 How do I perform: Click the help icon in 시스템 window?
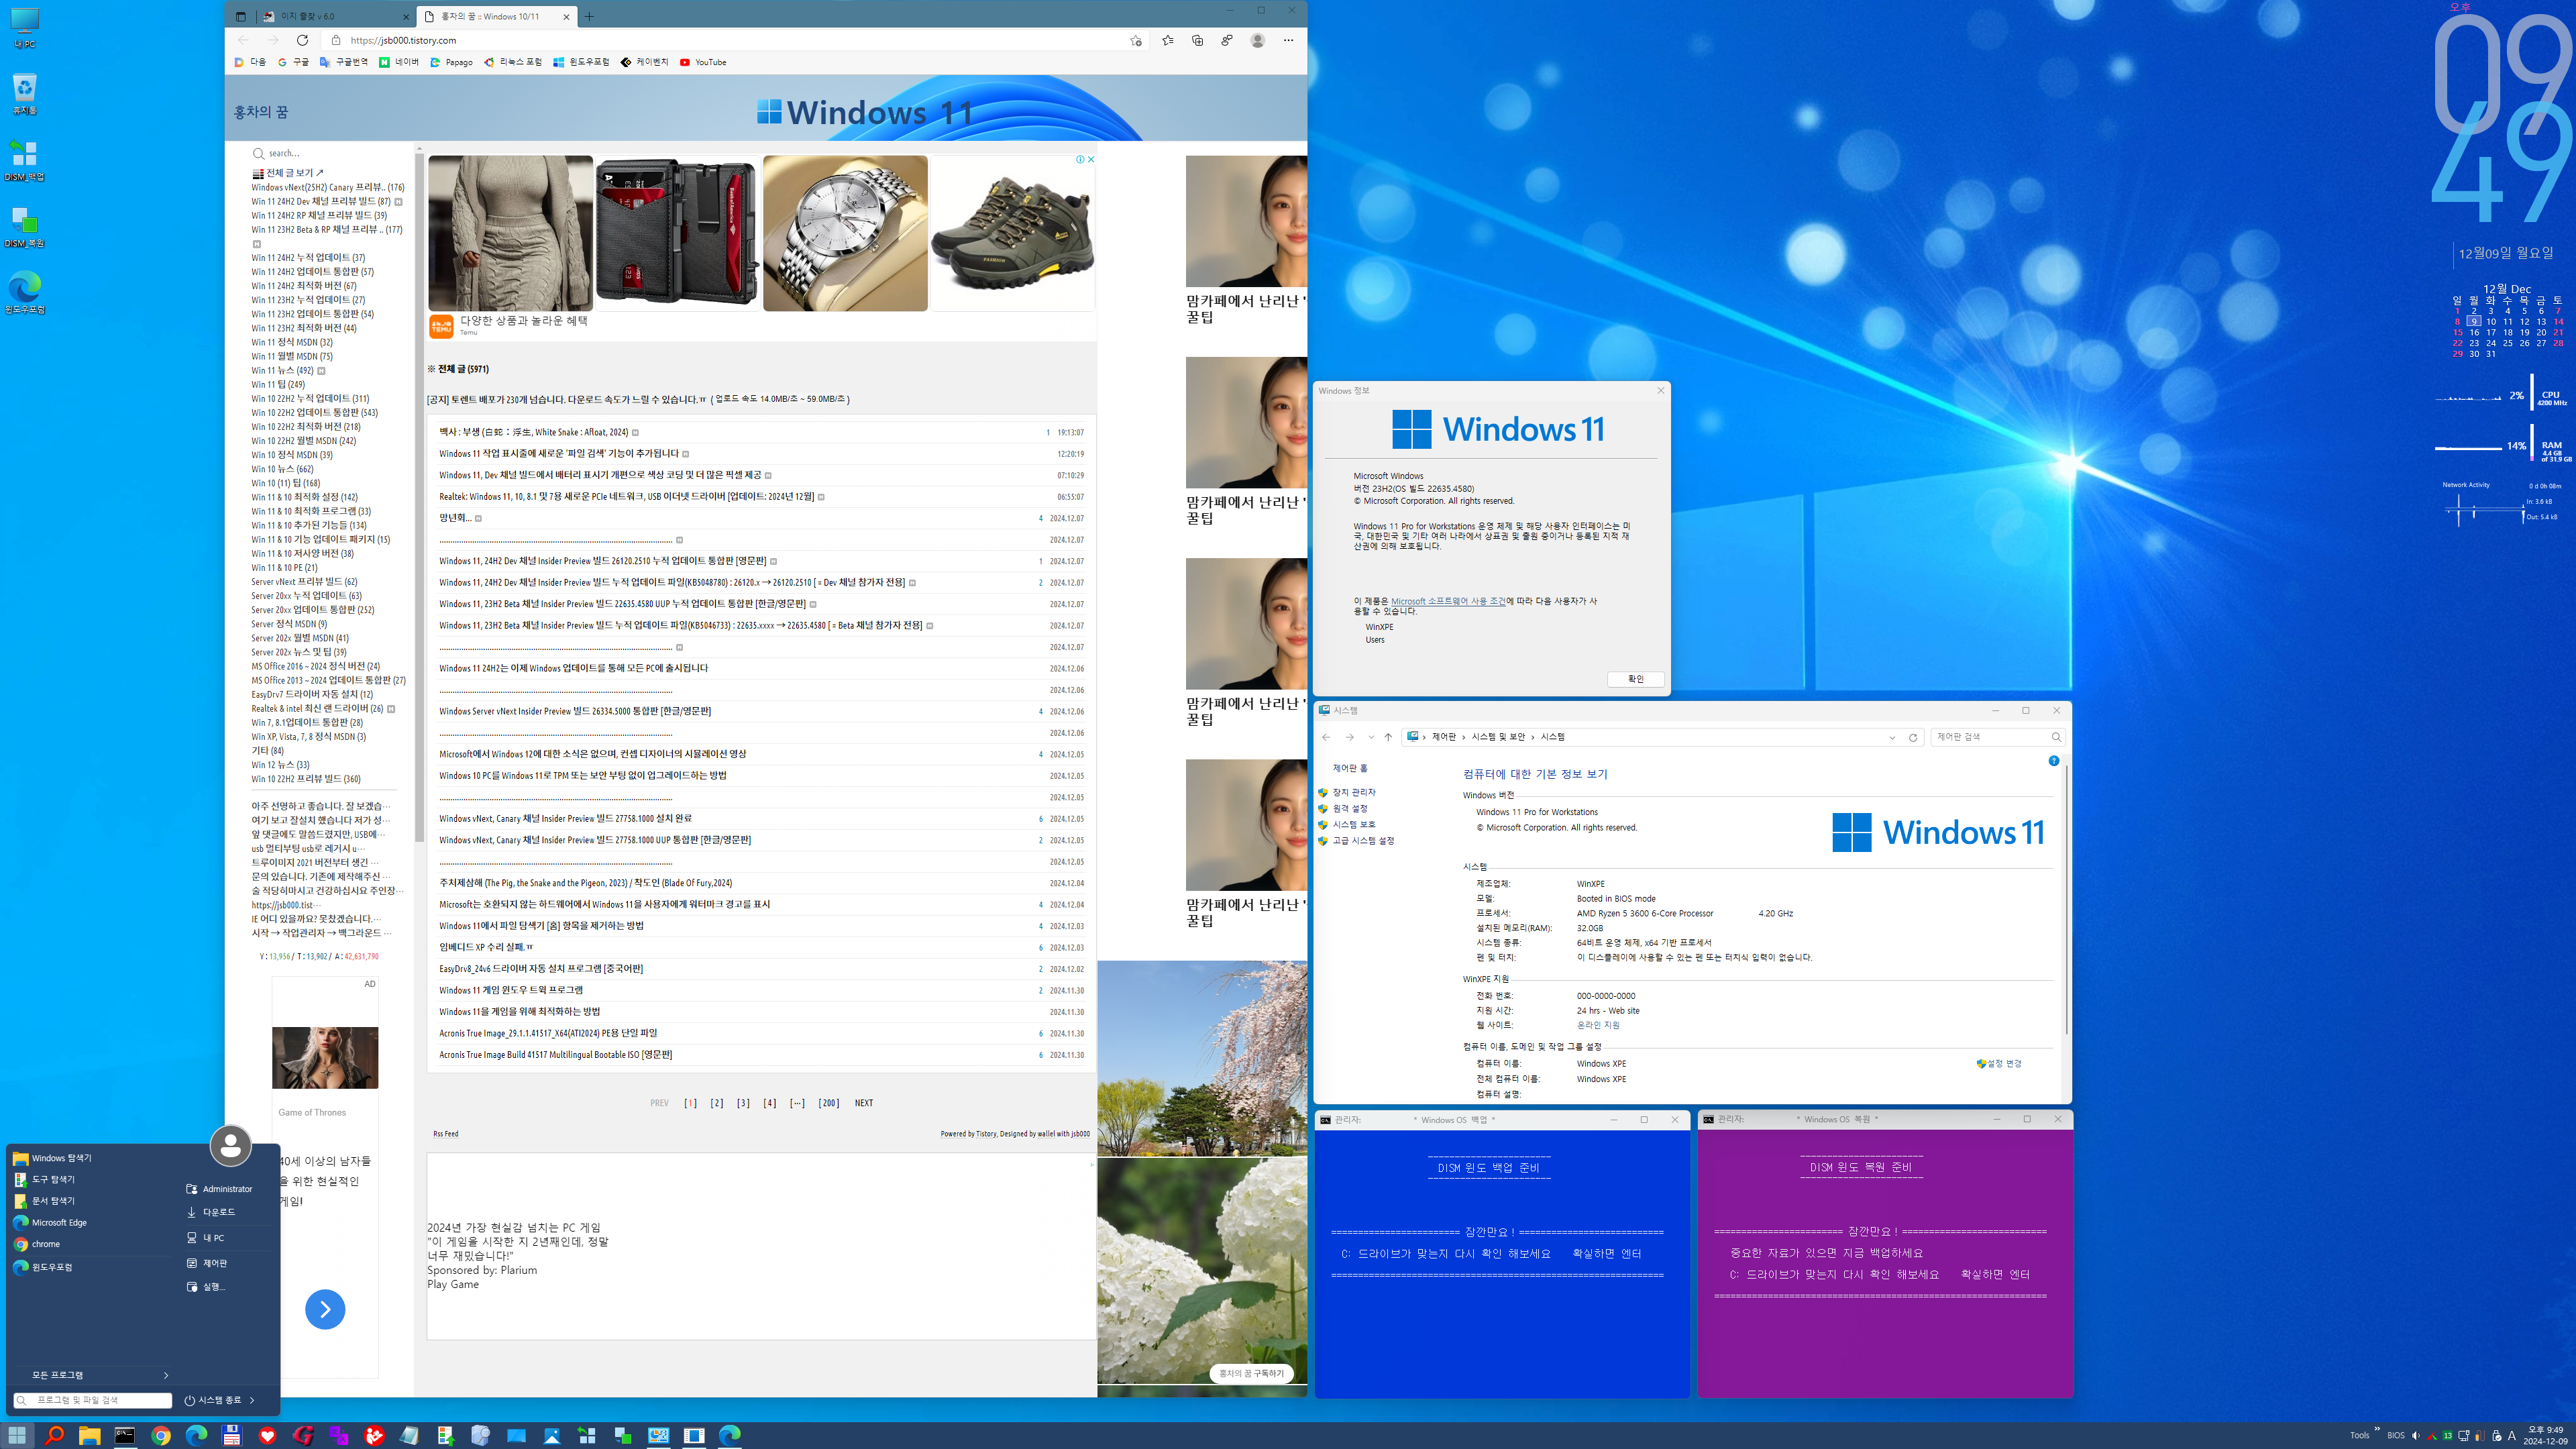click(x=2054, y=761)
